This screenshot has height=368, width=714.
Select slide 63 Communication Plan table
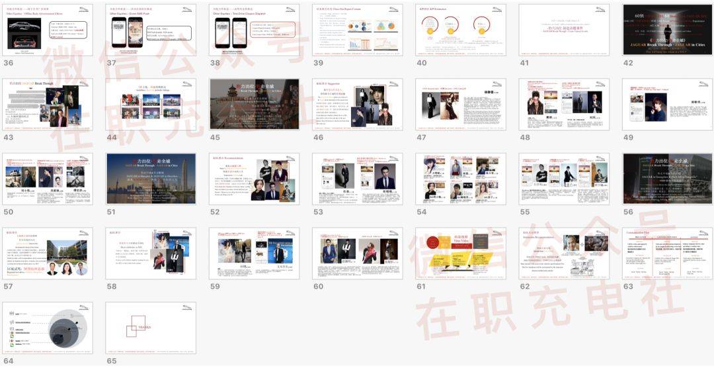coord(668,253)
